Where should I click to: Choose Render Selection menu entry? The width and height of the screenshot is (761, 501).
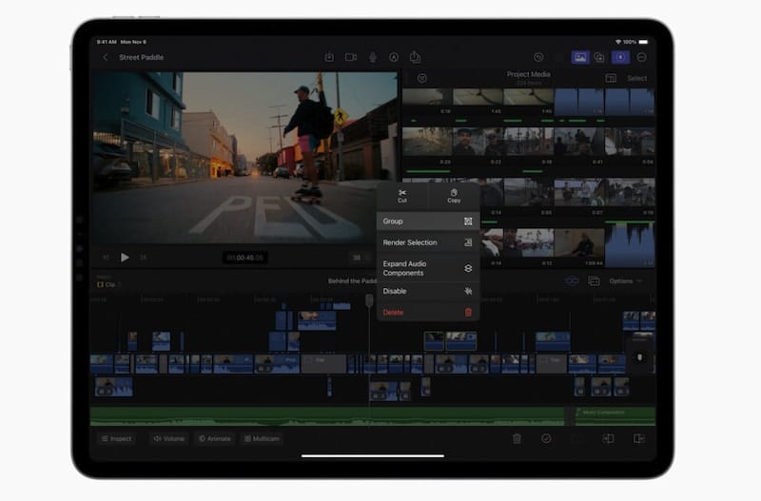pyautogui.click(x=428, y=242)
